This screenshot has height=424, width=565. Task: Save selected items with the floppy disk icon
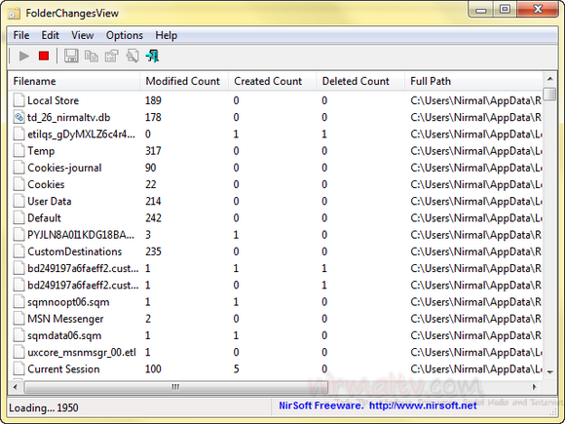pyautogui.click(x=71, y=56)
